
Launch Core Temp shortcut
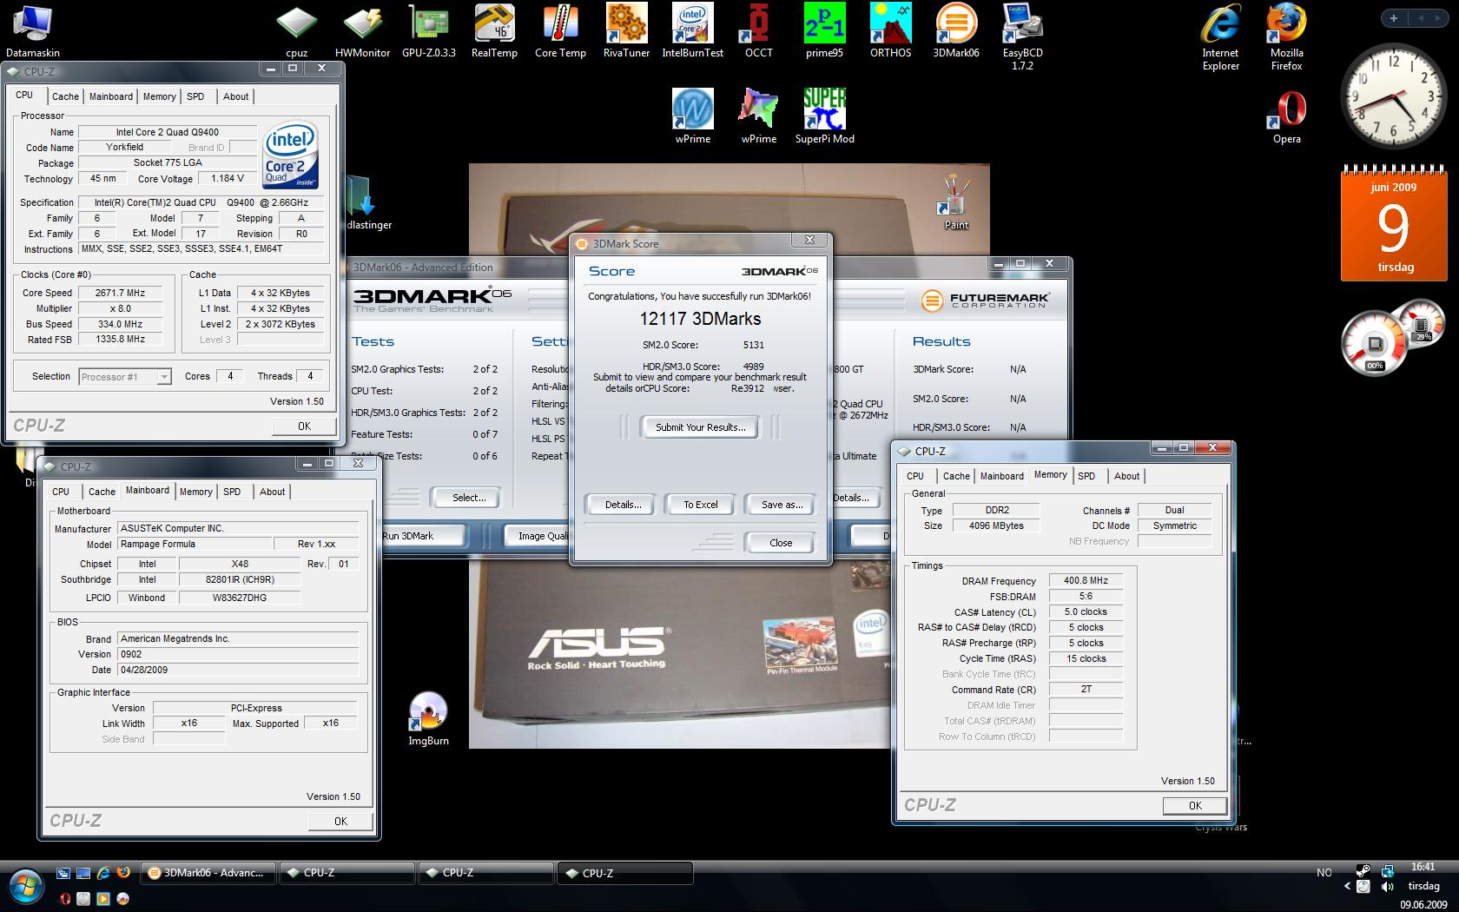(x=560, y=31)
